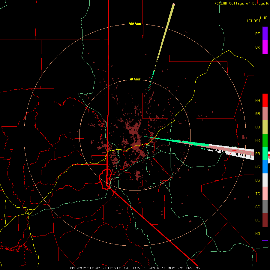Click the HR green legend swatch
Viewport: 270px width, 270px height.
coord(265,140)
